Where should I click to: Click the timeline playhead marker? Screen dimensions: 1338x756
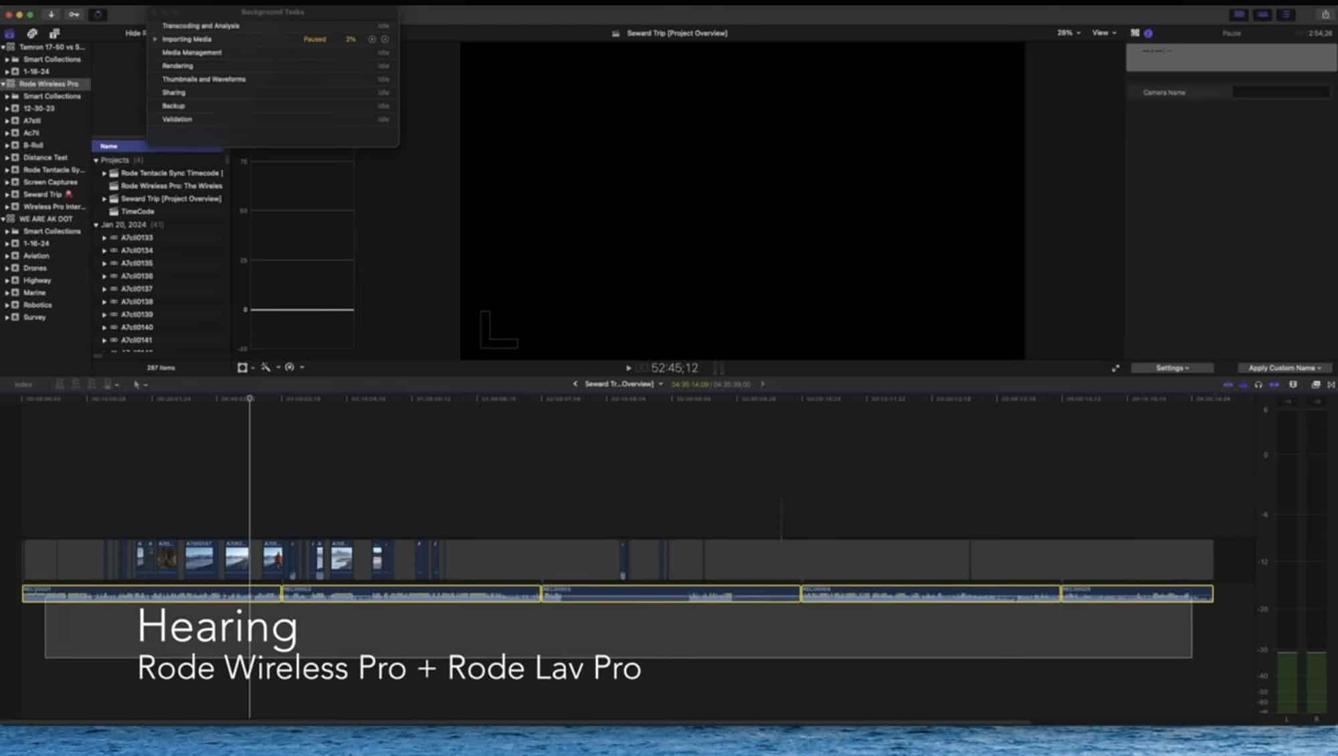click(x=250, y=398)
